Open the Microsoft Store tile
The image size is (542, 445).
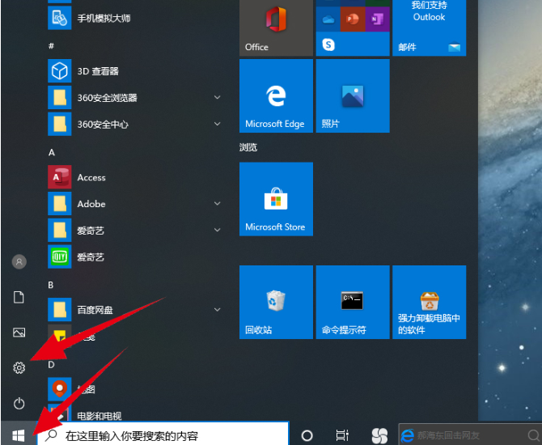tap(276, 199)
